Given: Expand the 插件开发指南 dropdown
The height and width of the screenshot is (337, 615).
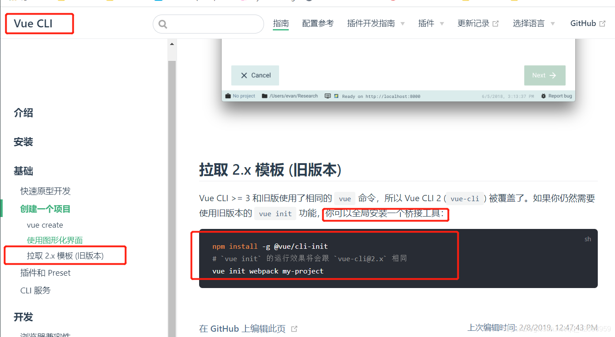Looking at the screenshot, I should (x=376, y=23).
